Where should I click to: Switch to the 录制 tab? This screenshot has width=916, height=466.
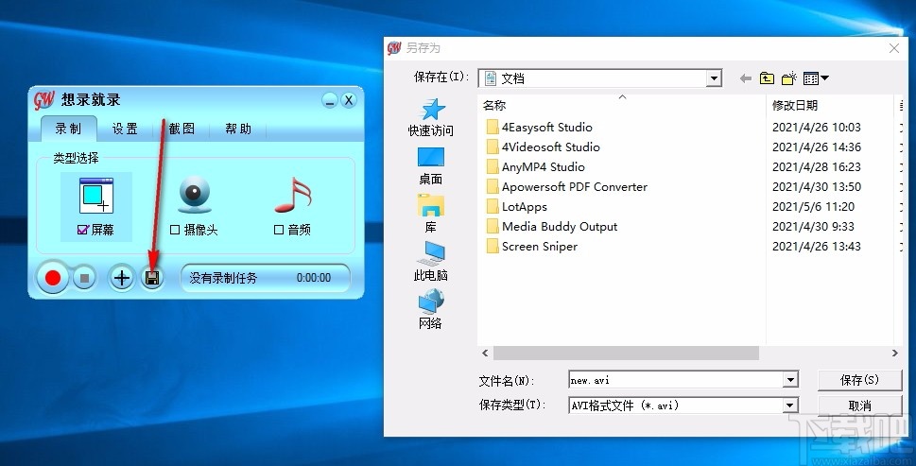[68, 129]
